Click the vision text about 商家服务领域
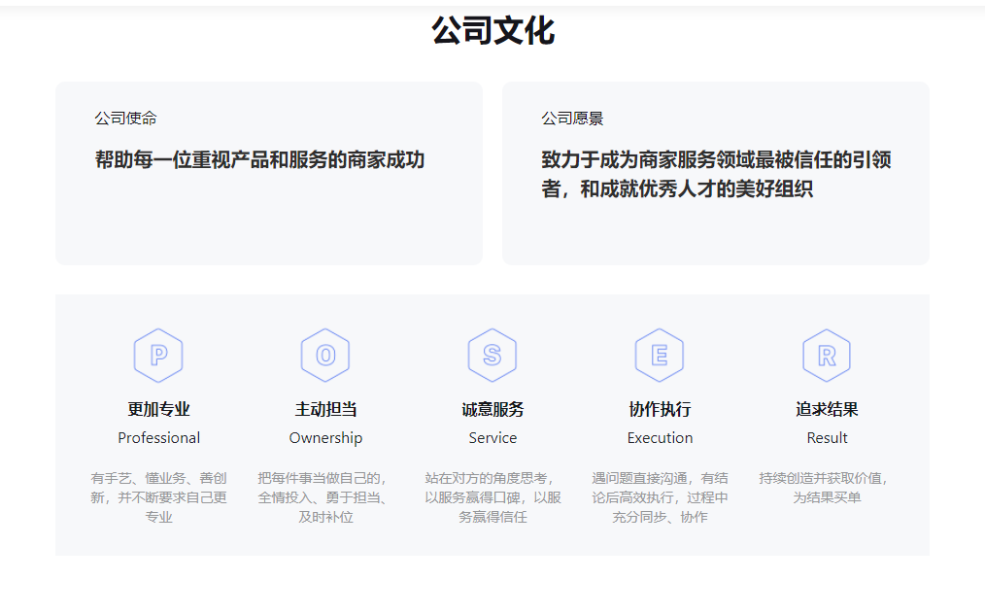The height and width of the screenshot is (614, 985). [718, 171]
